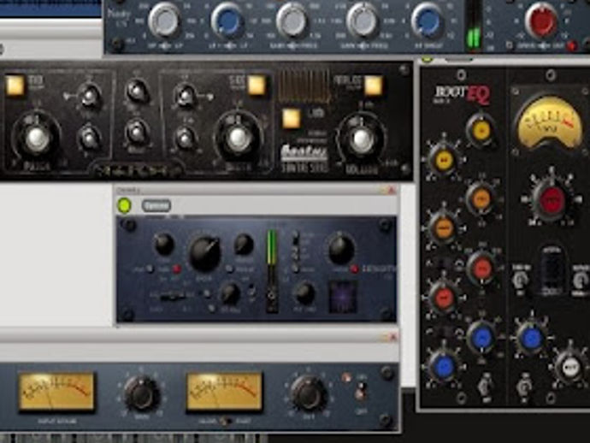The image size is (590, 443).
Task: Click the second VU meter on bottom plugin
Action: point(224,391)
